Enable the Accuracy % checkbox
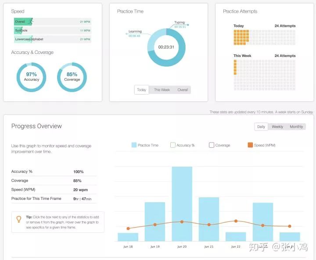Viewport: 316px width, 260px height. [173, 145]
